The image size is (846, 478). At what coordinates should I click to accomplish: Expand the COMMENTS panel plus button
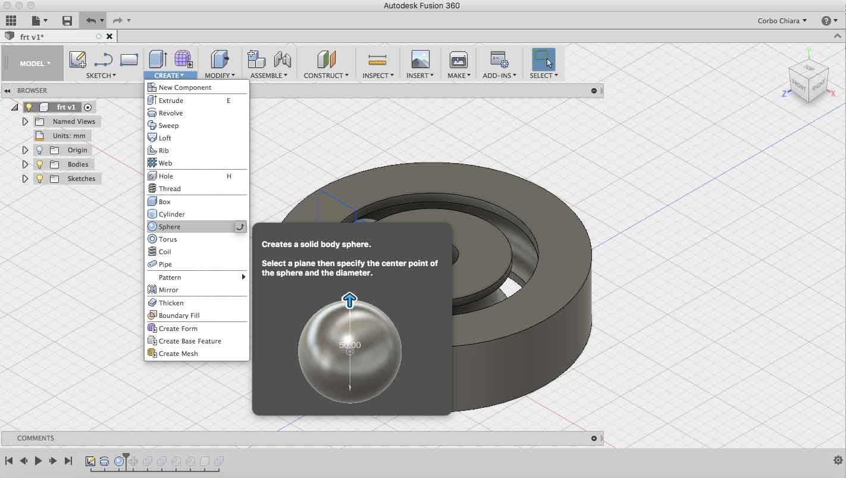(x=594, y=438)
